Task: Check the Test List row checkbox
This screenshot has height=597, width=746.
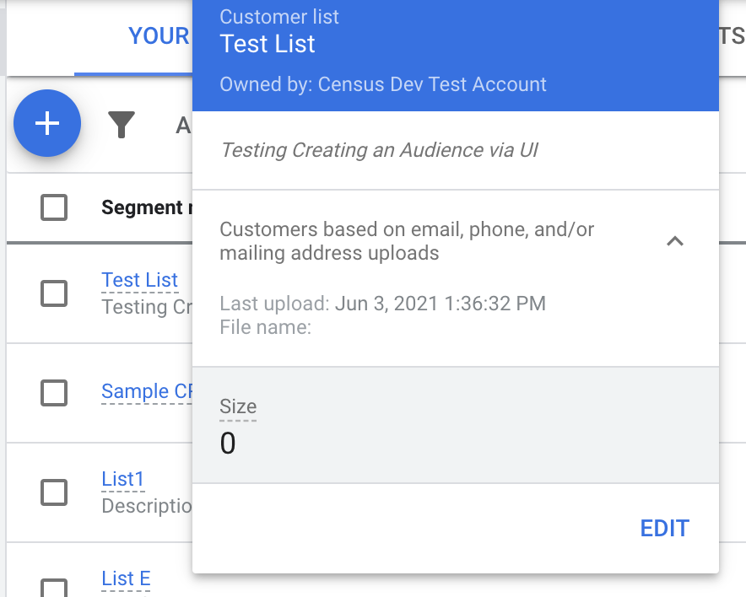Action: pyautogui.click(x=54, y=293)
